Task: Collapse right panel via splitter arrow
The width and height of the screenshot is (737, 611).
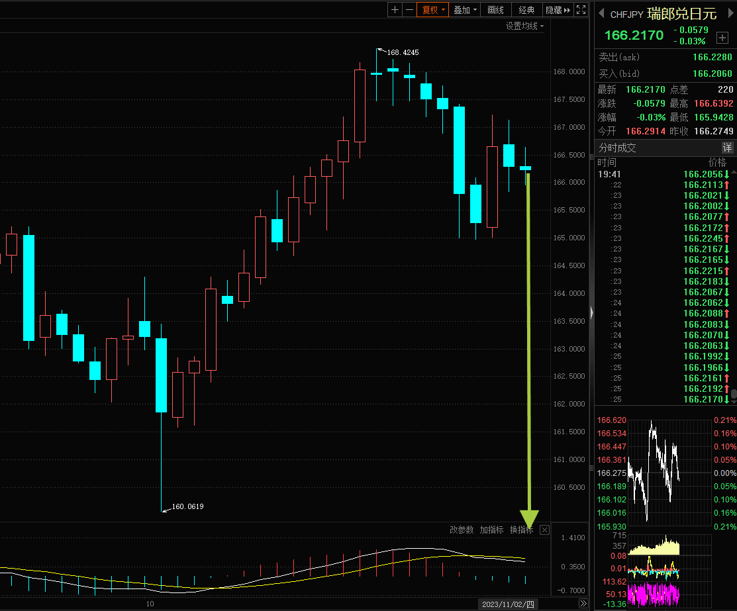Action: click(x=591, y=312)
